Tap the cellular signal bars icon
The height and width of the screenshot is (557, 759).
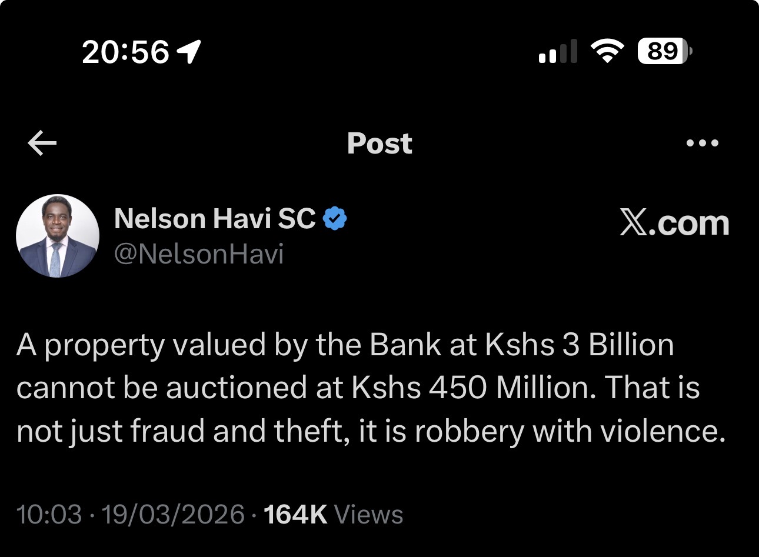[557, 52]
